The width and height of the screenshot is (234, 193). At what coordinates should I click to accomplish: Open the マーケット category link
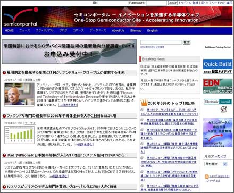click(30, 123)
